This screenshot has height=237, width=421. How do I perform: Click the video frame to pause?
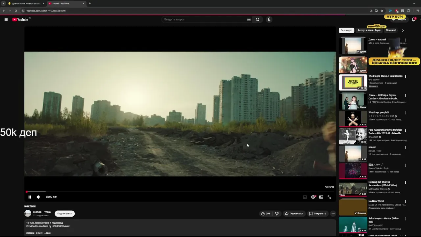point(180,114)
